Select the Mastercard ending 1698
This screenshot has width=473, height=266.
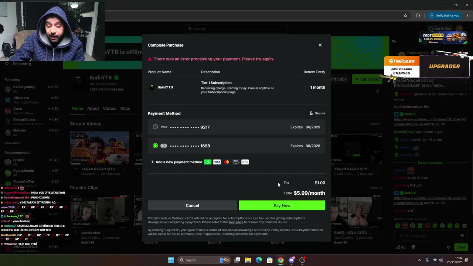pos(236,146)
